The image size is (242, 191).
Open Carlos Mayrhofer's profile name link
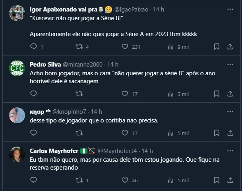tap(54, 151)
